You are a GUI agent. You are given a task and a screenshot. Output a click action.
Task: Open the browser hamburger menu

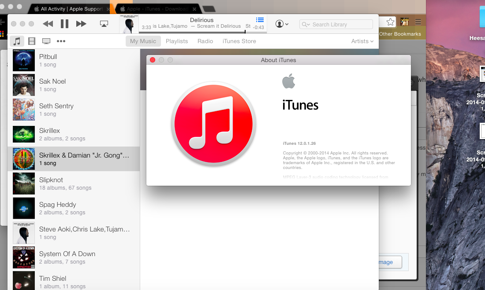click(x=418, y=22)
